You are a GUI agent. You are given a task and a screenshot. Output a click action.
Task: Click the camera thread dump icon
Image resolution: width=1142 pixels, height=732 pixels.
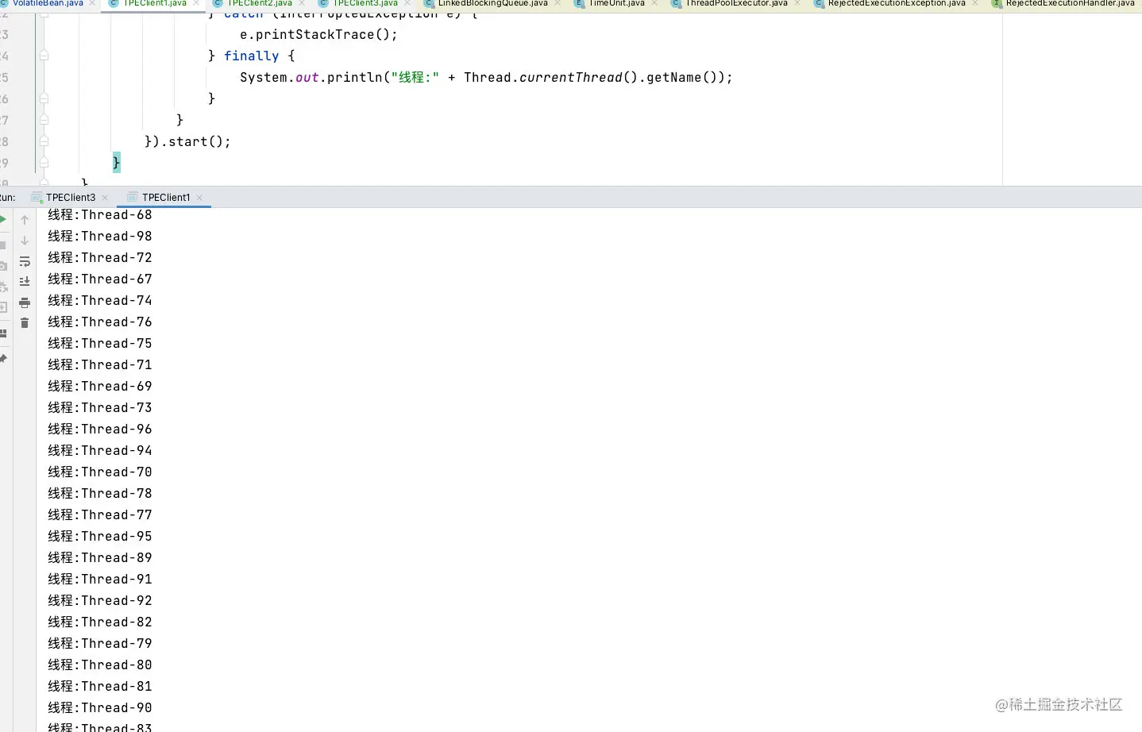pyautogui.click(x=3, y=266)
